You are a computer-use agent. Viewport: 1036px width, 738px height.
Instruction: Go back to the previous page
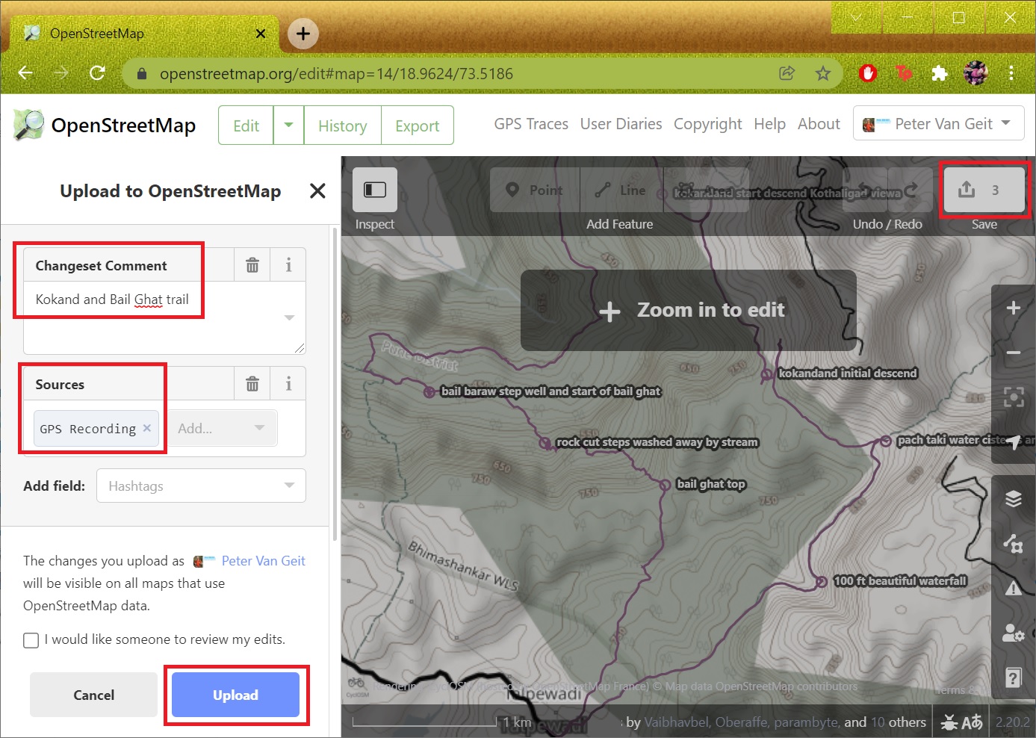click(25, 73)
